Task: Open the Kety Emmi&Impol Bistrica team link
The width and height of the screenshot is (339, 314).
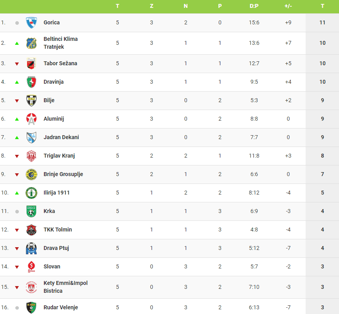Action: tap(66, 287)
